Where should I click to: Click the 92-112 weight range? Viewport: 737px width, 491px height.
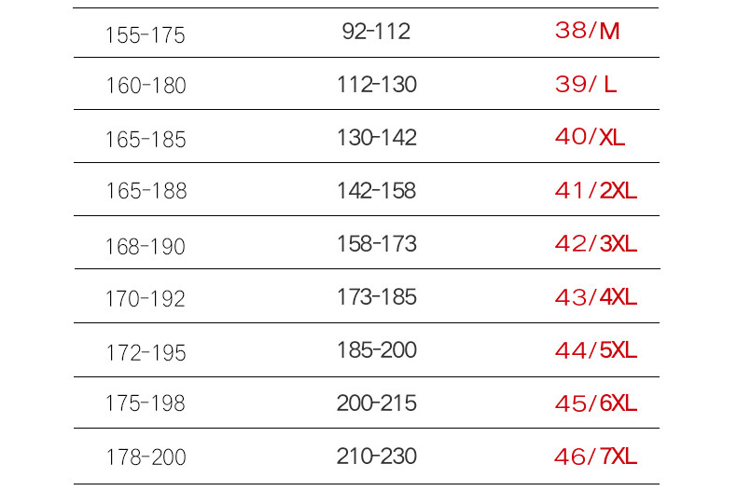tap(376, 32)
